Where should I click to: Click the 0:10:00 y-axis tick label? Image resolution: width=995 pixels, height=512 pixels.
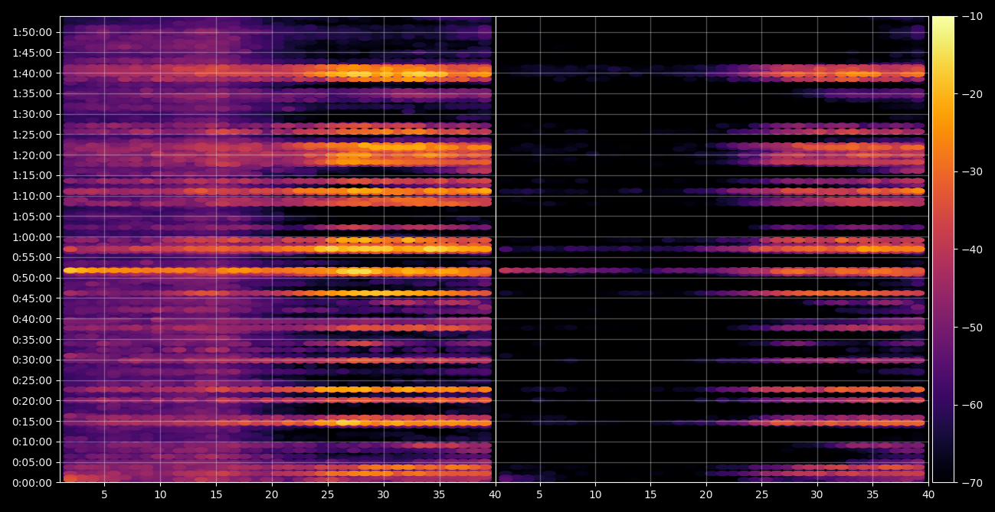click(x=31, y=442)
